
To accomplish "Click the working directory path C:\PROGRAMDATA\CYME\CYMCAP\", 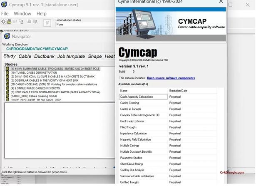I will pyautogui.click(x=37, y=49).
